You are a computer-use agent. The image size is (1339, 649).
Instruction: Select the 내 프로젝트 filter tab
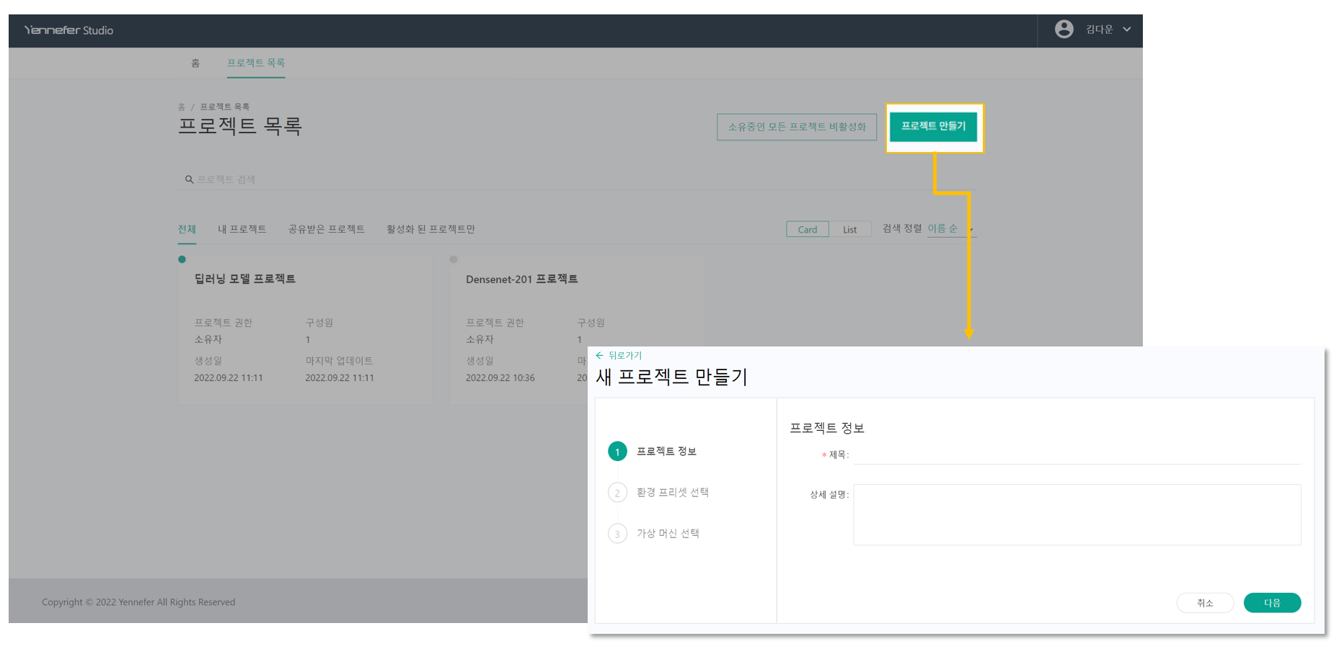242,229
